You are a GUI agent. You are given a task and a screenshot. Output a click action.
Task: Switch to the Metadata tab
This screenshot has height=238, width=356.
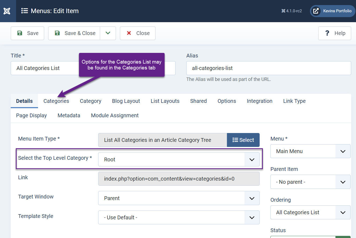[x=69, y=115]
